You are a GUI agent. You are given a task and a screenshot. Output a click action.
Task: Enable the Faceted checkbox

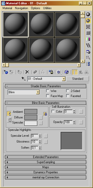click(x=68, y=96)
